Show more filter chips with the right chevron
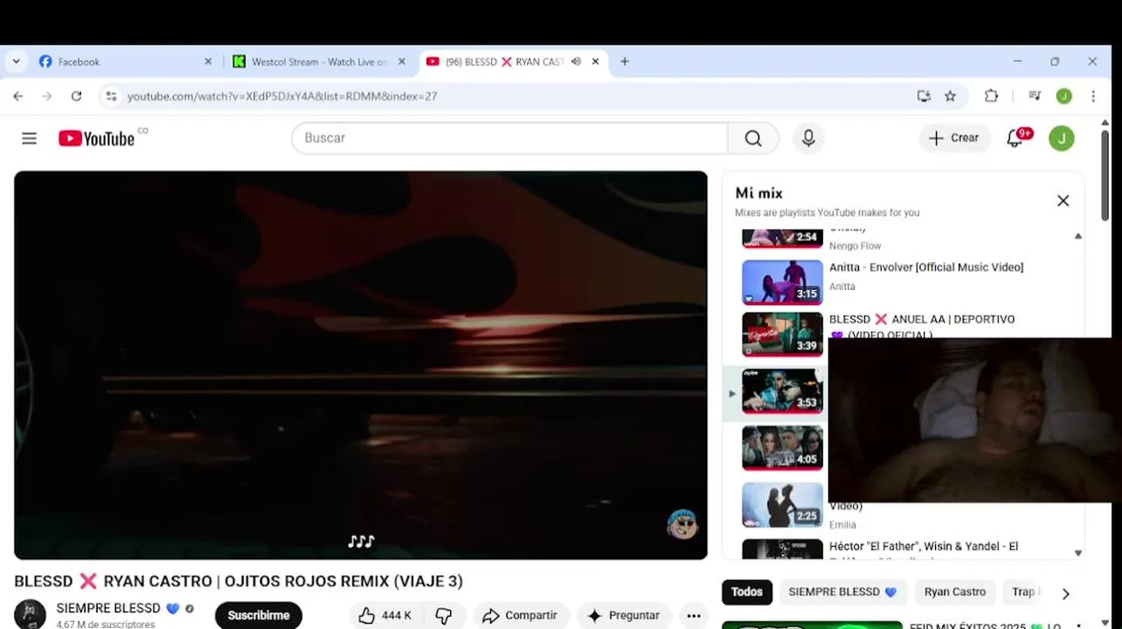The width and height of the screenshot is (1122, 629). coord(1065,593)
